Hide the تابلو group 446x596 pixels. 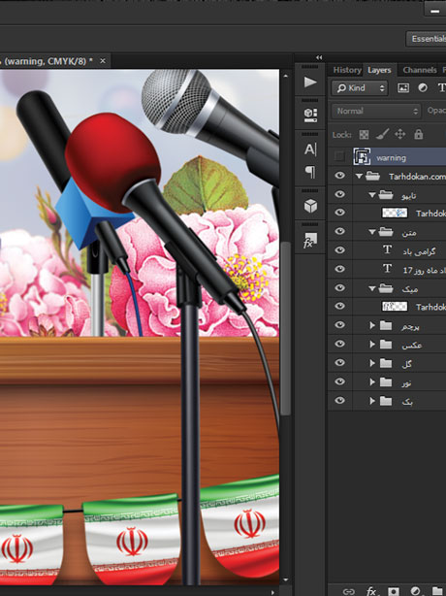[x=339, y=194]
